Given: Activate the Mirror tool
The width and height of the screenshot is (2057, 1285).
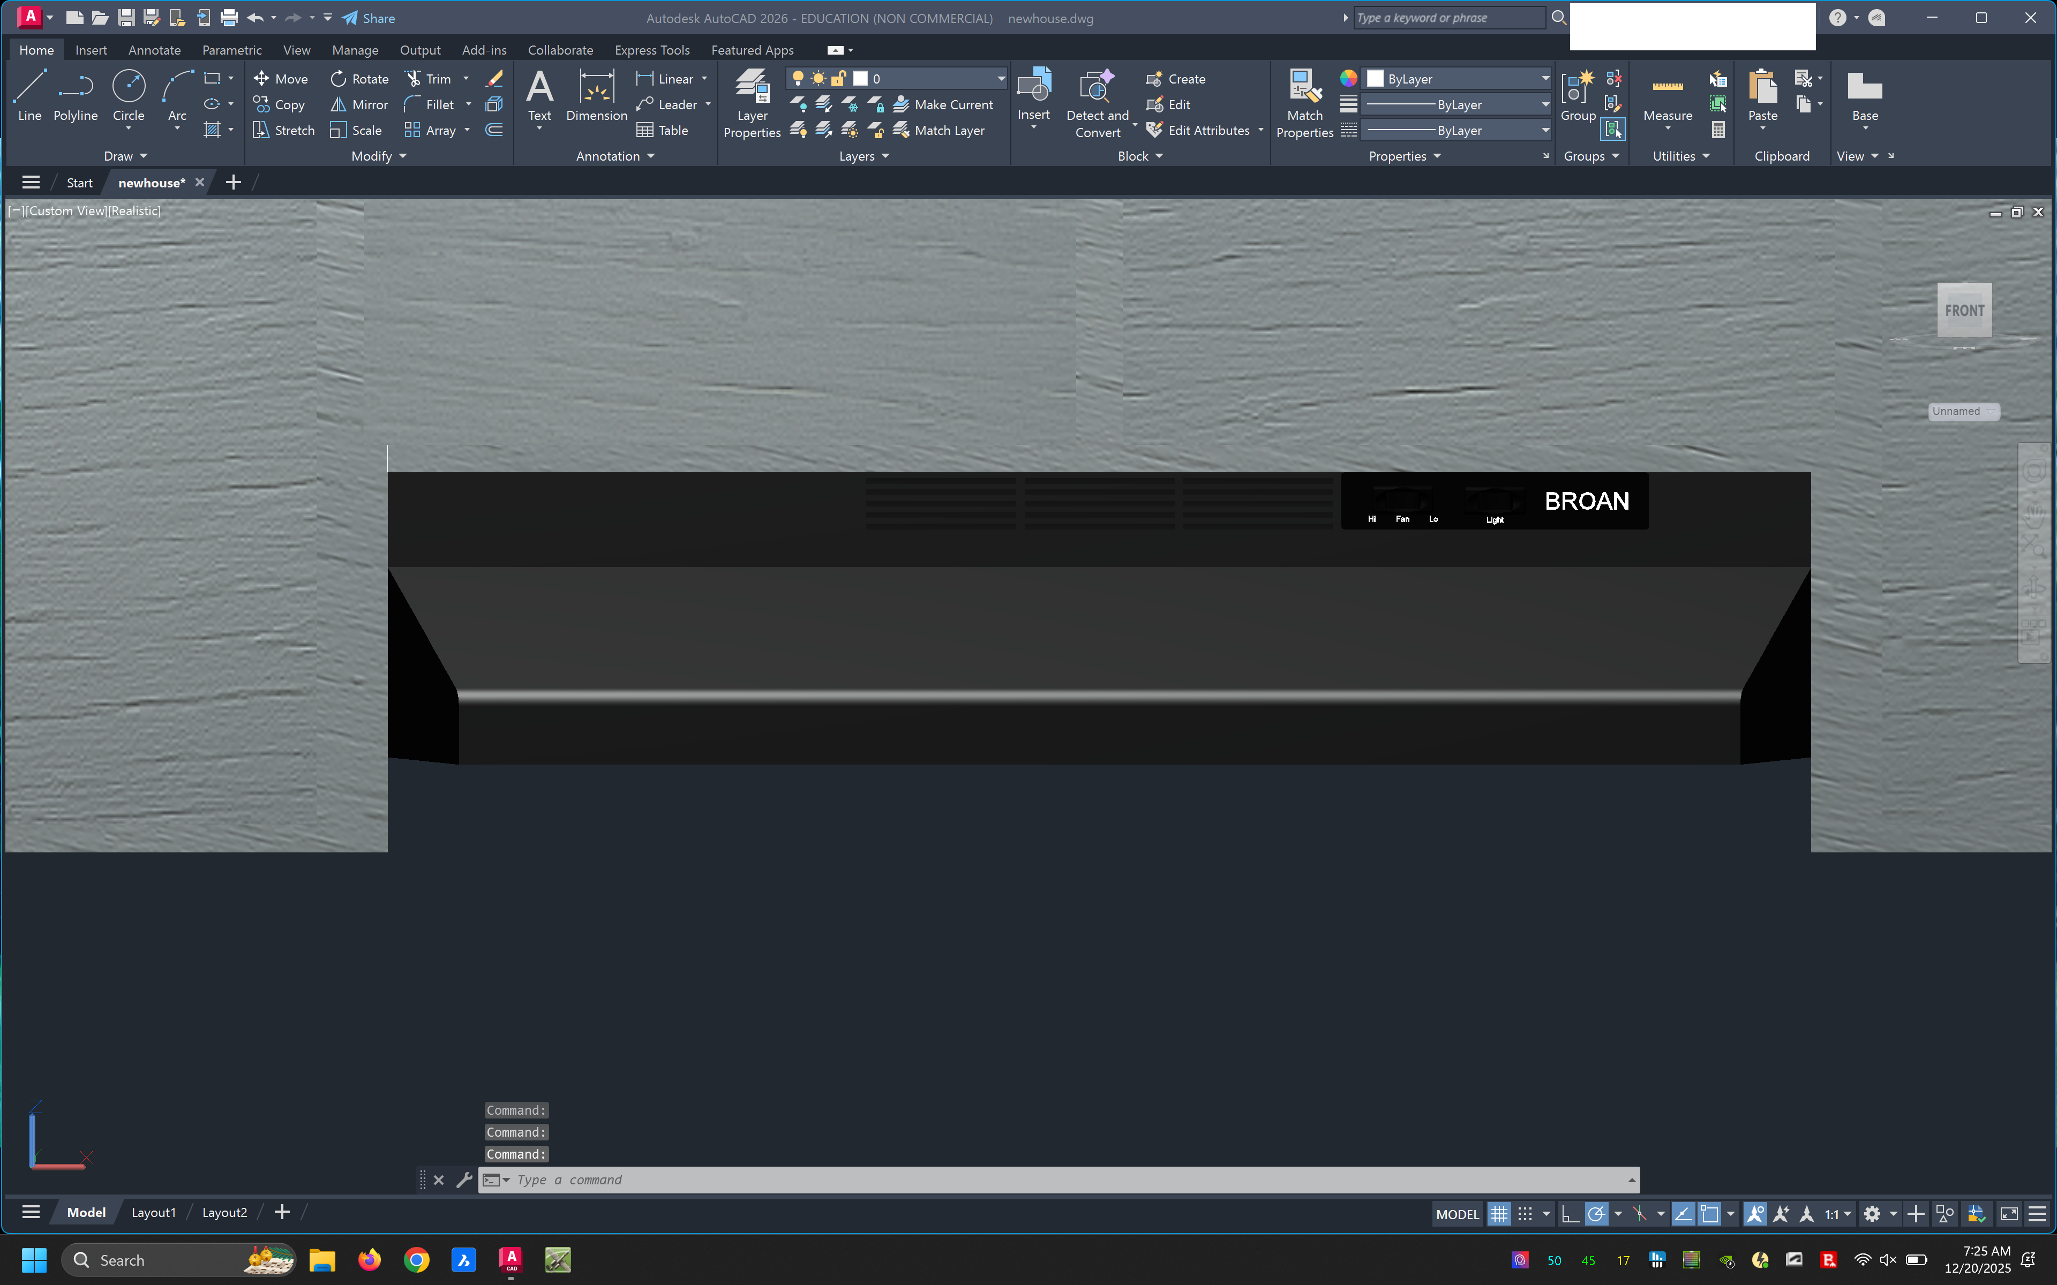Looking at the screenshot, I should pyautogui.click(x=359, y=104).
